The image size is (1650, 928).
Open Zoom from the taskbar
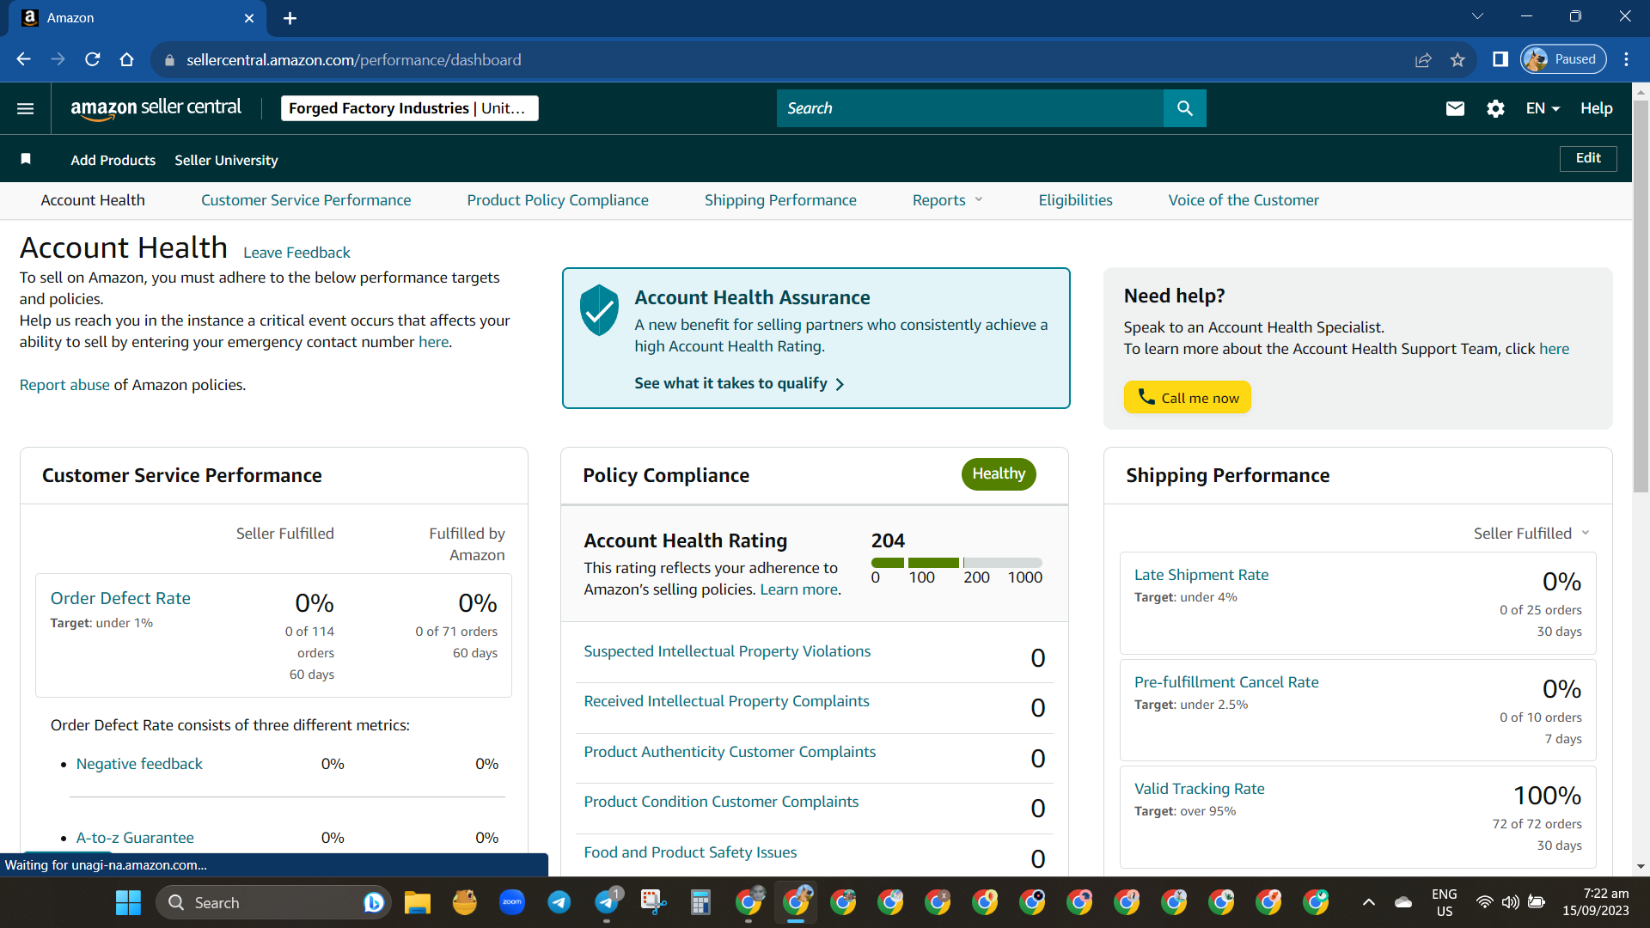coord(512,902)
